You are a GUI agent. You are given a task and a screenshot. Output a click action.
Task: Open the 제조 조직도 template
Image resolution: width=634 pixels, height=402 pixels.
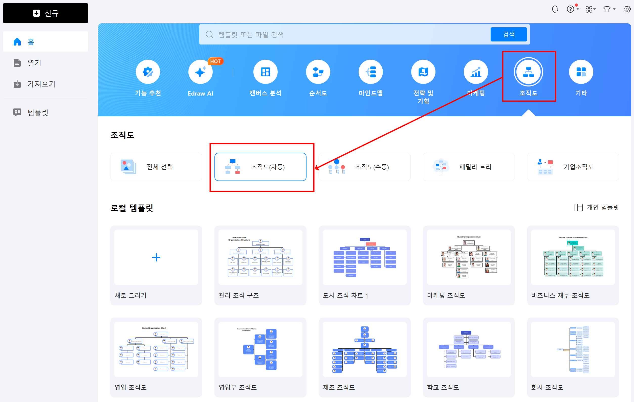(365, 357)
